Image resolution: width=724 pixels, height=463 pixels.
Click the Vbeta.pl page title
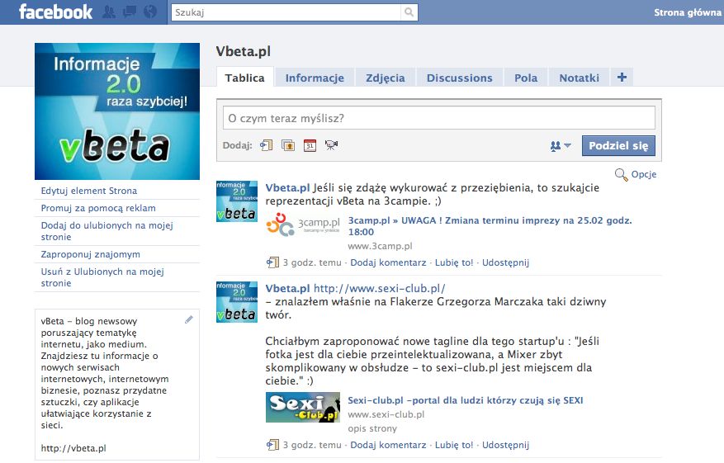coord(244,51)
